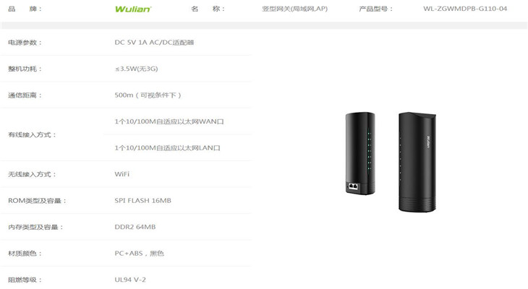Click the WiFi wireless access value

point(122,174)
